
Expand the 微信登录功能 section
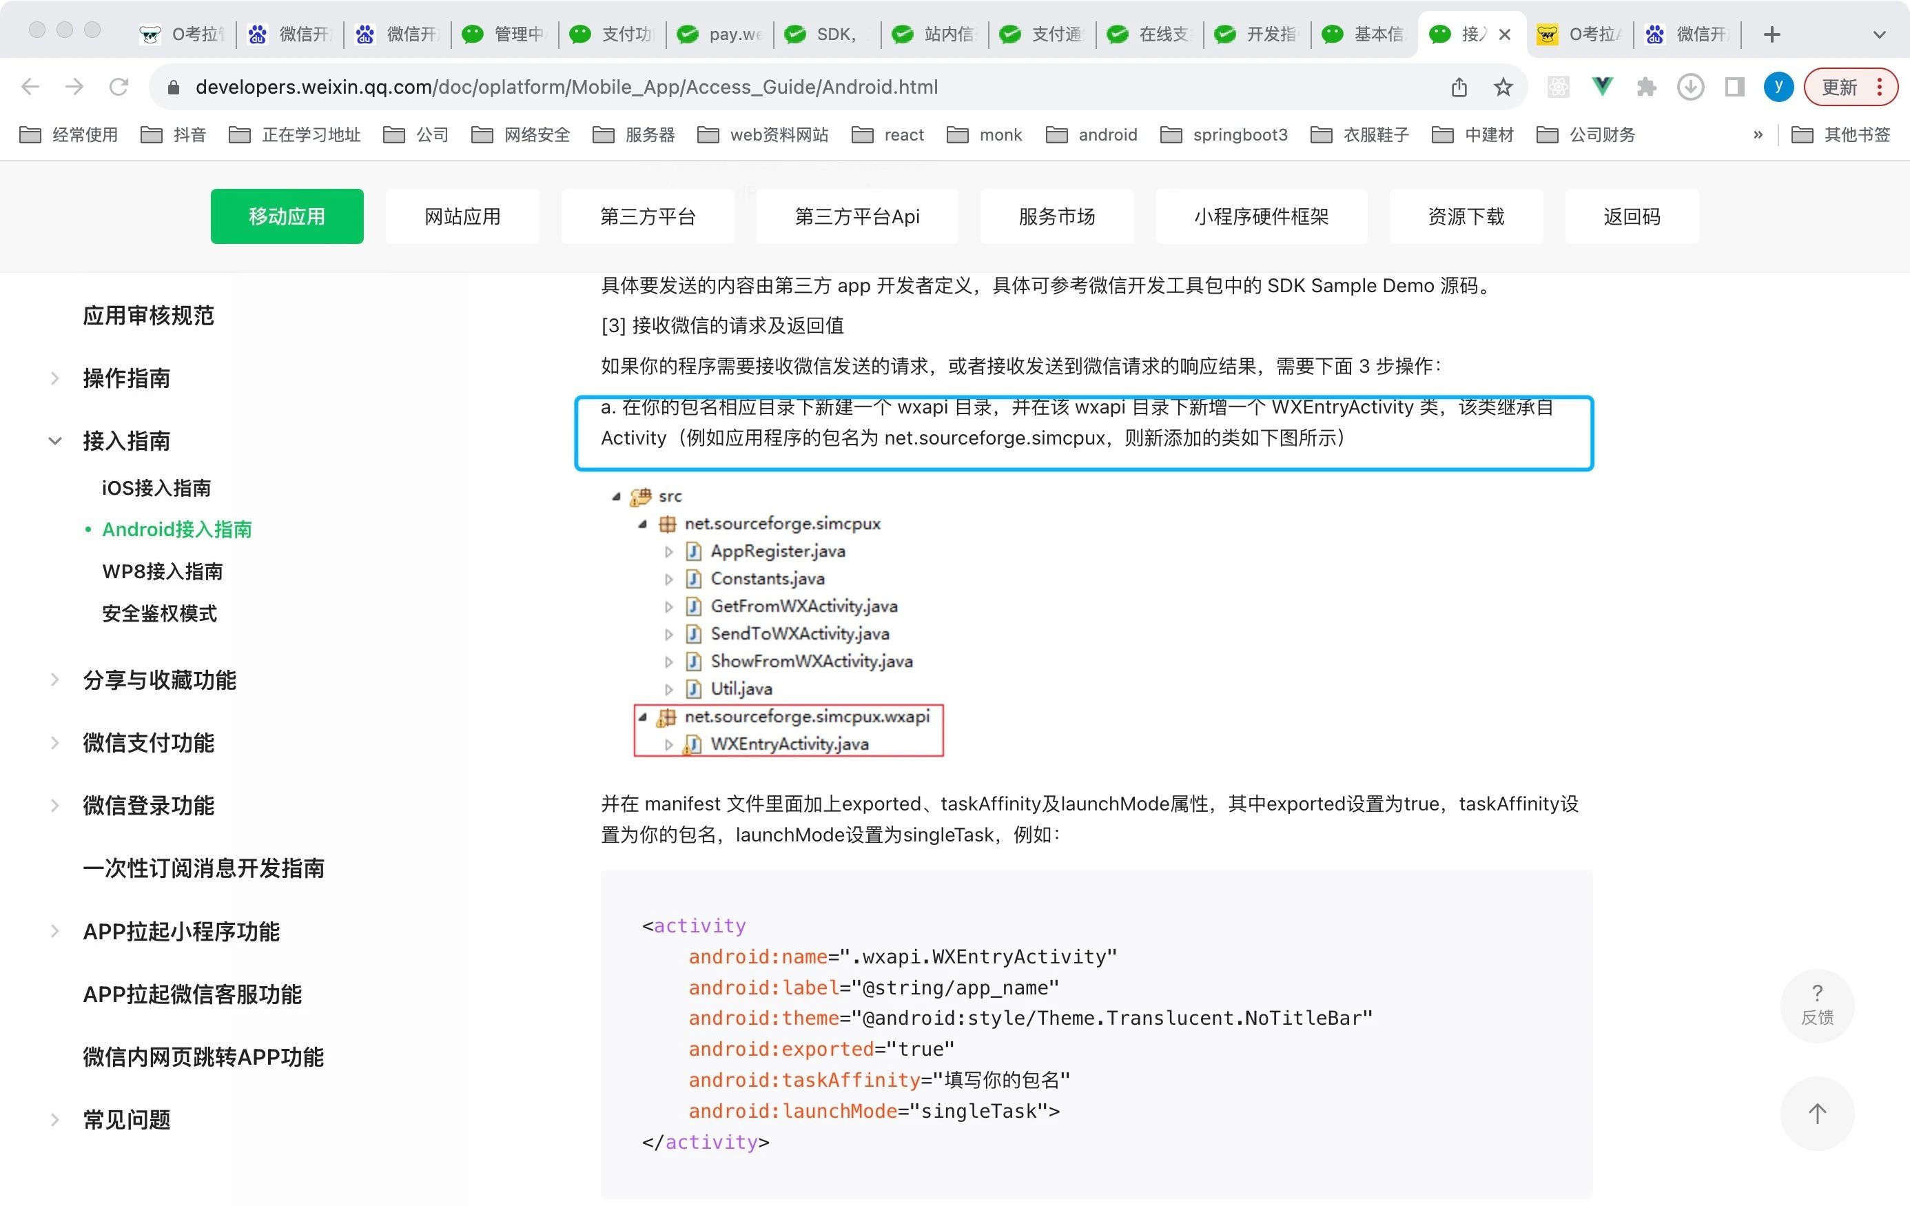point(148,804)
